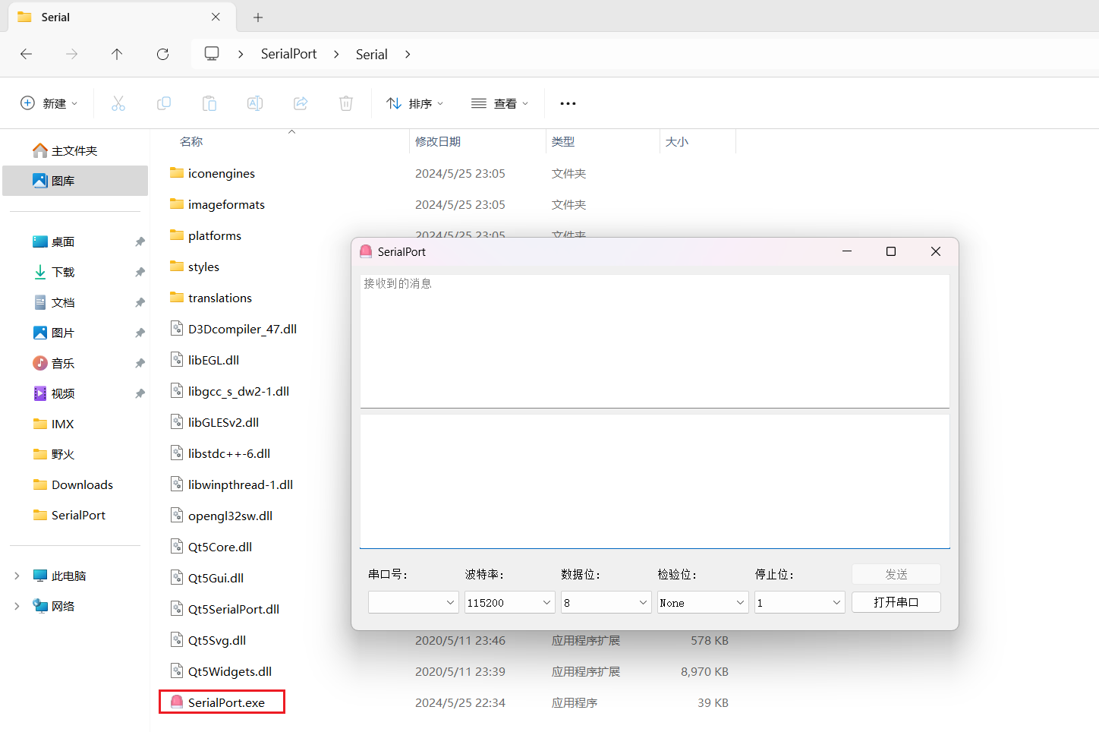The width and height of the screenshot is (1099, 732).
Task: Click the This PC monitor icon in address bar
Action: (x=212, y=53)
